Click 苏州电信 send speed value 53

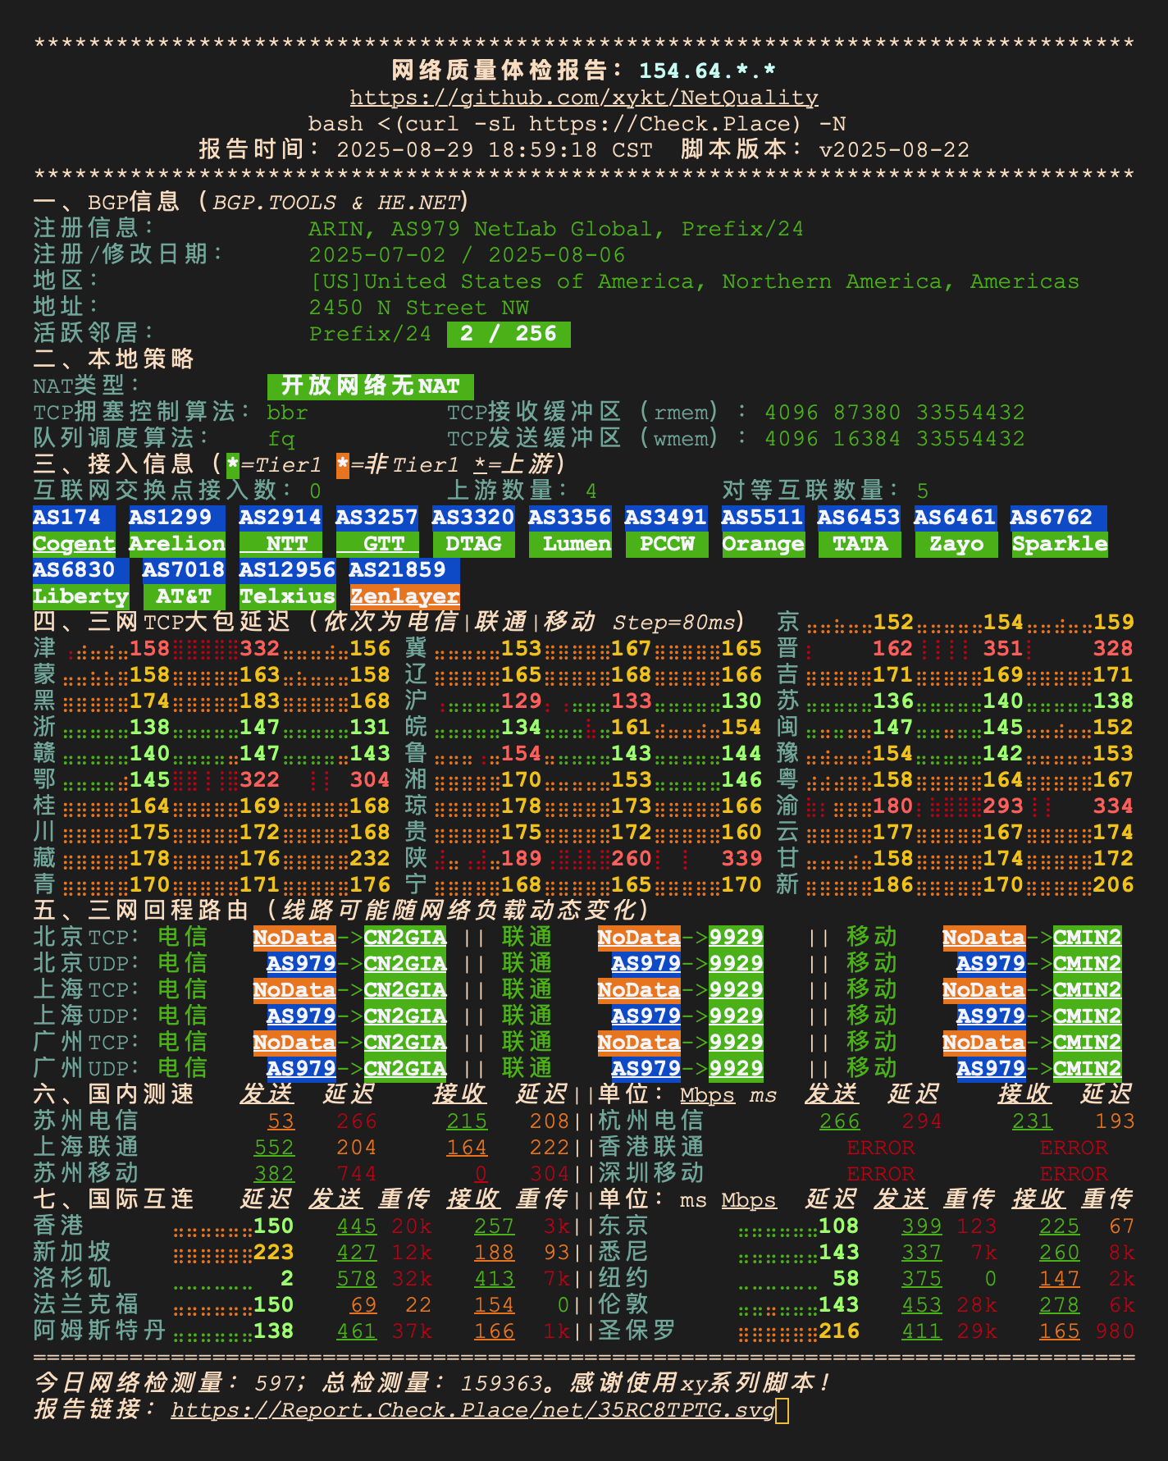coord(281,1121)
